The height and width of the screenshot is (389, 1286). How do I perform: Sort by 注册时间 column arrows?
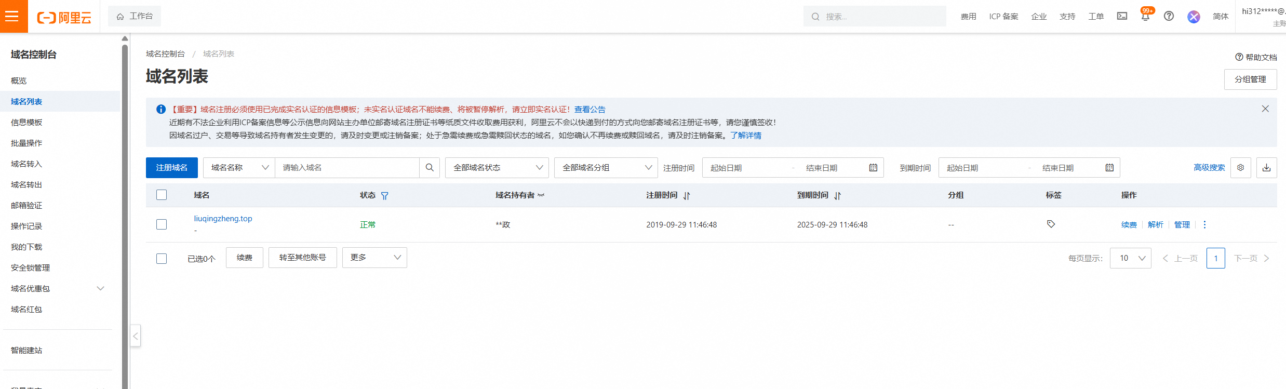(x=687, y=196)
